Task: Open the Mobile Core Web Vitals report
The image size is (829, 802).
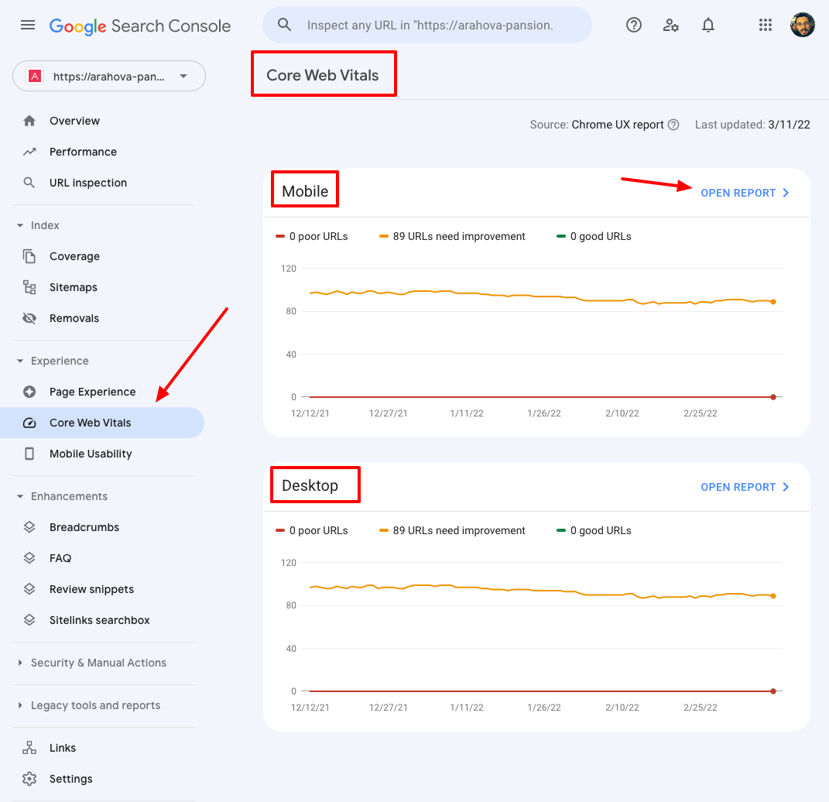Action: pyautogui.click(x=745, y=193)
